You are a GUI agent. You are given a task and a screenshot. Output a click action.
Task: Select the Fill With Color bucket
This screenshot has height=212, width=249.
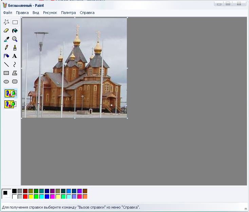[x=15, y=31]
